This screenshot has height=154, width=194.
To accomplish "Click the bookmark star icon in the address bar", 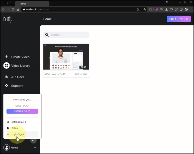I will tap(145, 9).
